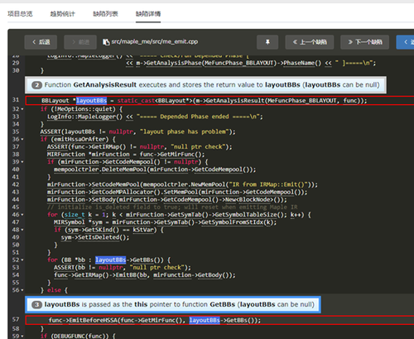Click the file icon beside me_emit.cpp path

(106, 42)
